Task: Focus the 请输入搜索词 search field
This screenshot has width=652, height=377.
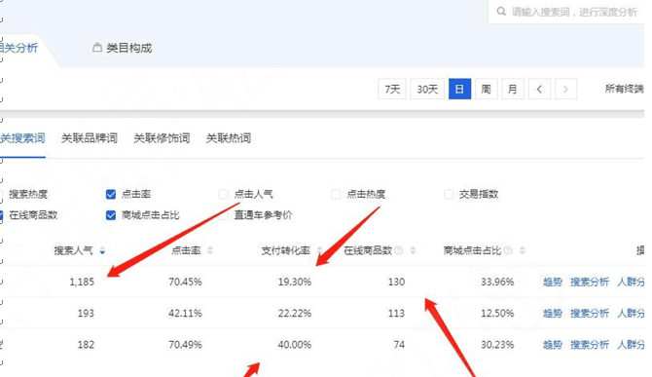Action: click(570, 12)
